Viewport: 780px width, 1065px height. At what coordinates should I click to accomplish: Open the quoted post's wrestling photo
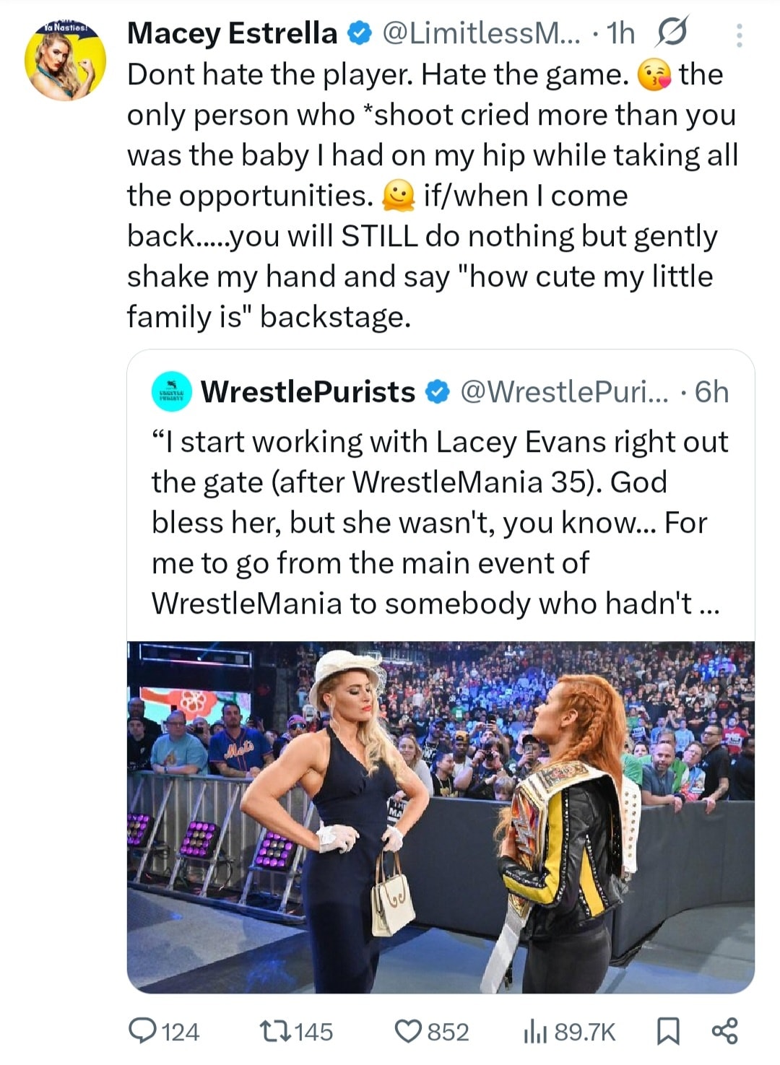coord(441,817)
